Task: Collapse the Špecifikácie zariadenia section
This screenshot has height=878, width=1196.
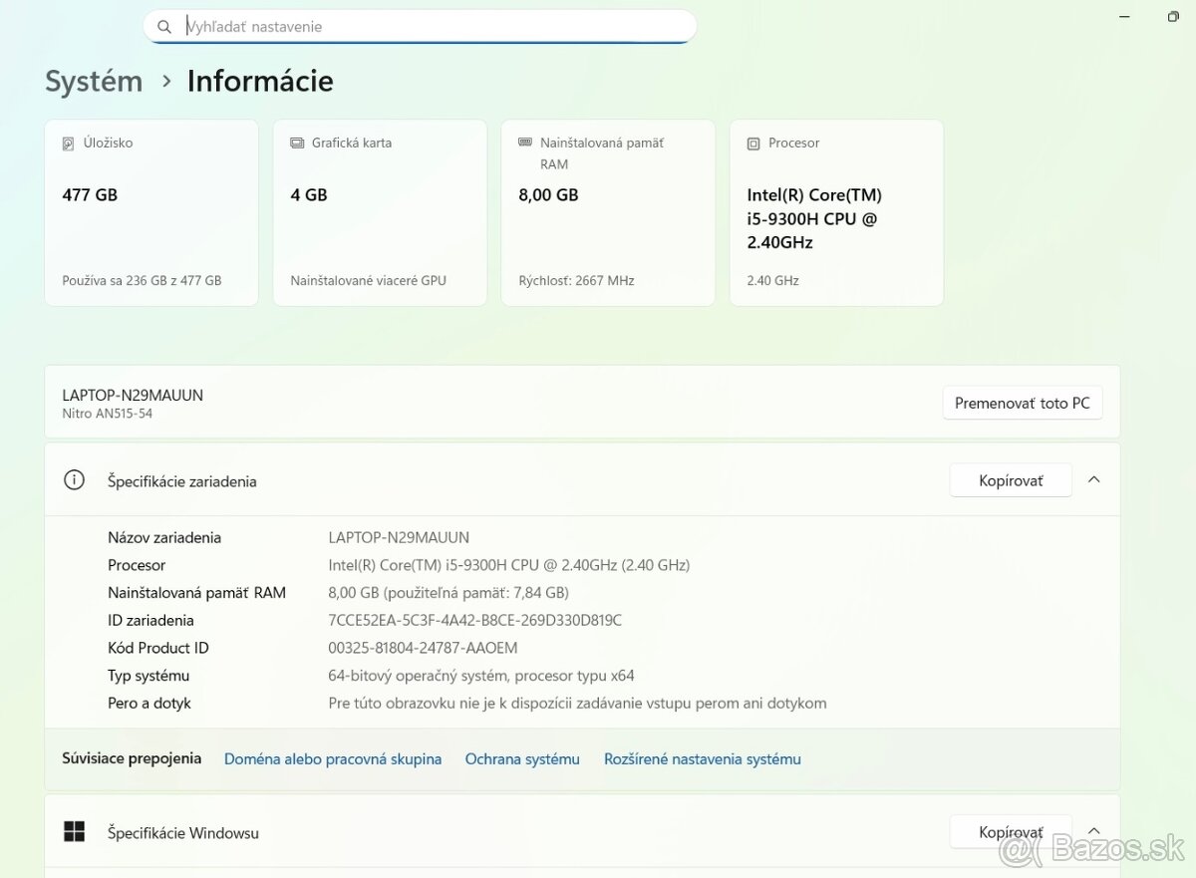Action: click(x=1093, y=479)
